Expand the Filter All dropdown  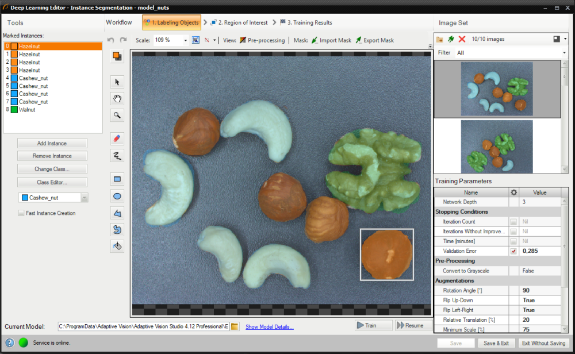click(x=564, y=53)
